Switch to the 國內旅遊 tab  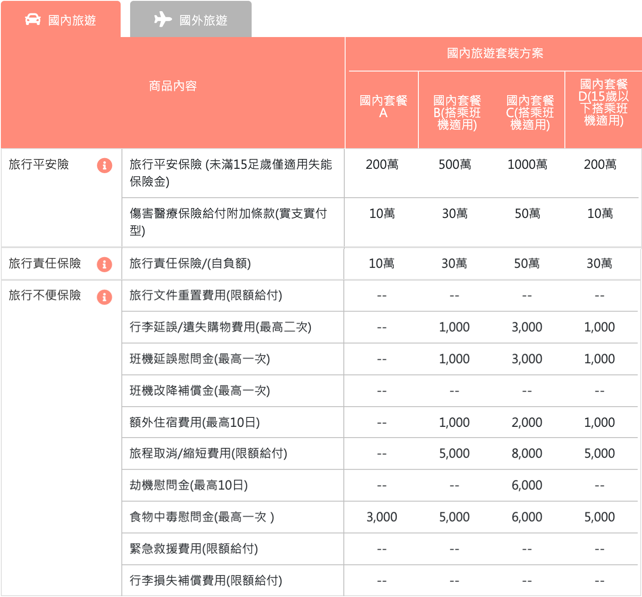(61, 19)
